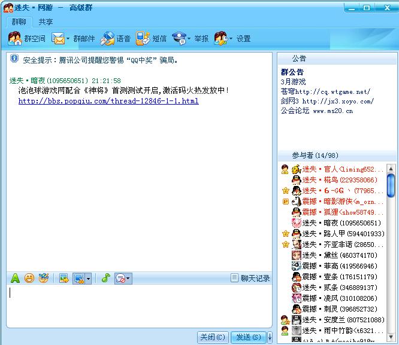Open 群空间 group space
The height and width of the screenshot is (345, 399).
pyautogui.click(x=27, y=39)
